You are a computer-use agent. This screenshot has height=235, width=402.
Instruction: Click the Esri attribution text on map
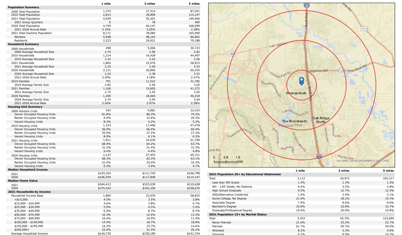coord(363,161)
